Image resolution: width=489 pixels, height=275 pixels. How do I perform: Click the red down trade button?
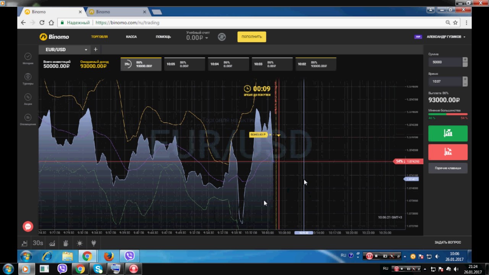(x=448, y=152)
